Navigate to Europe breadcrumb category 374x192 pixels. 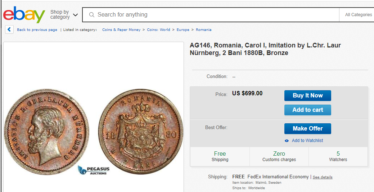tap(183, 30)
